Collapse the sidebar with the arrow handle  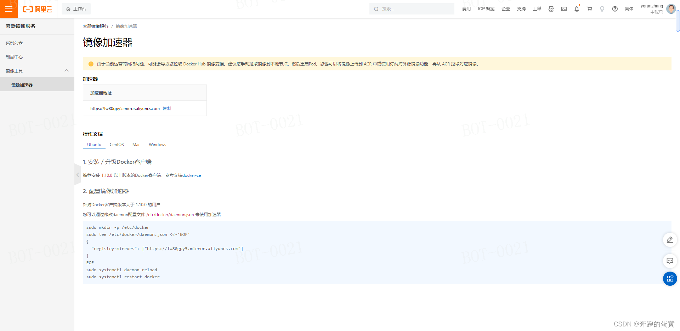tap(77, 175)
